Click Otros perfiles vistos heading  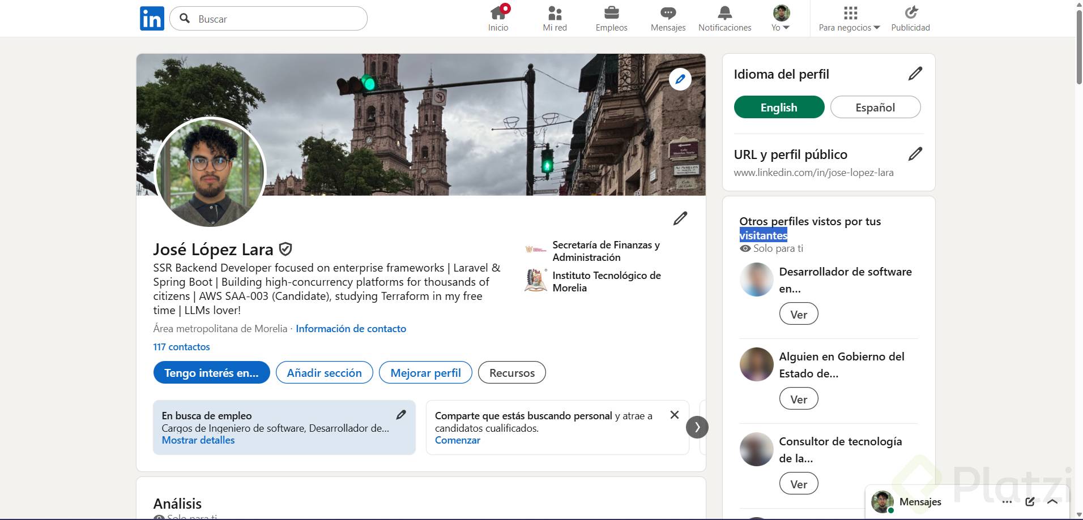pos(810,228)
